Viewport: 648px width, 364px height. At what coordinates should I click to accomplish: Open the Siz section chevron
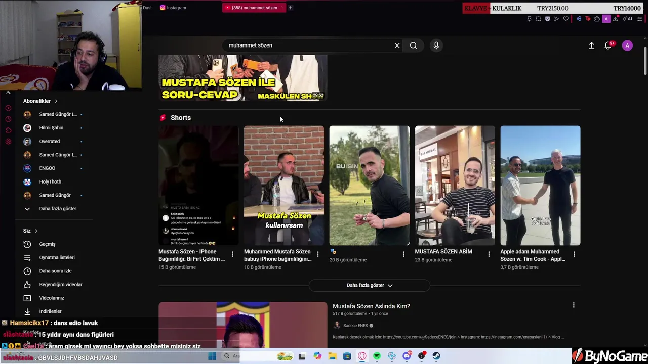[36, 231]
